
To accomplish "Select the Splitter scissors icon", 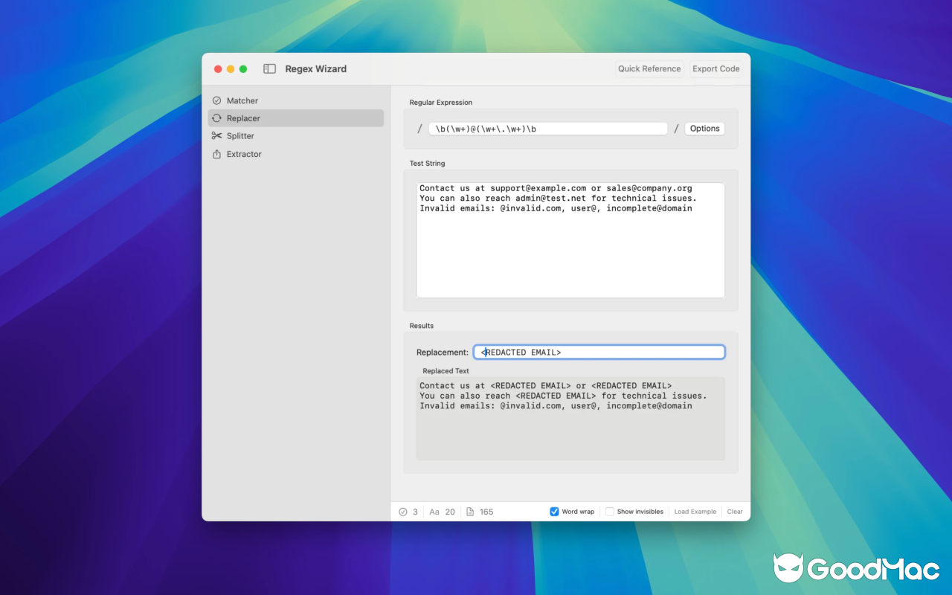I will [216, 135].
